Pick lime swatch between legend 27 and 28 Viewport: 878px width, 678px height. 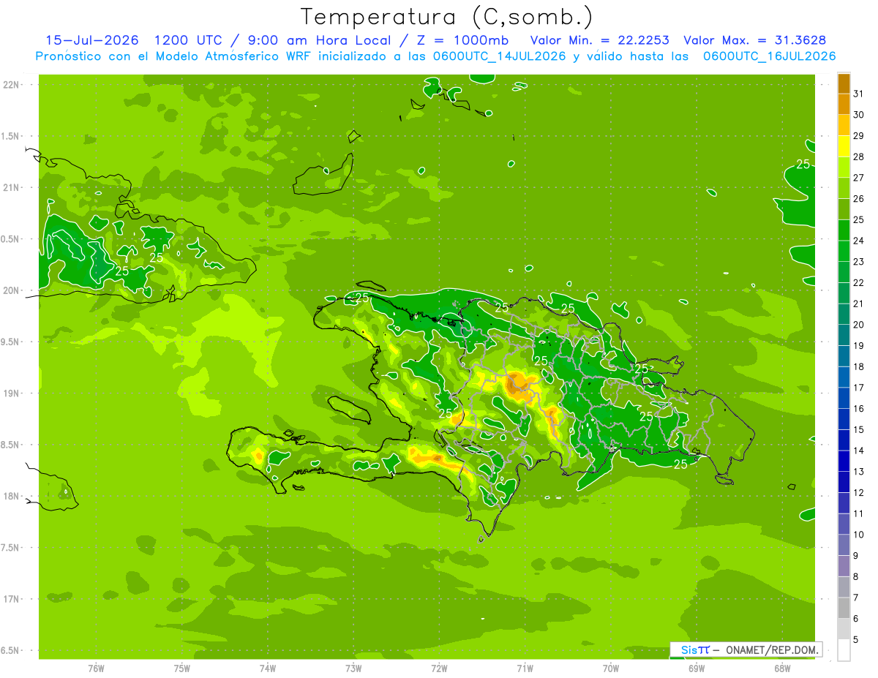click(844, 167)
